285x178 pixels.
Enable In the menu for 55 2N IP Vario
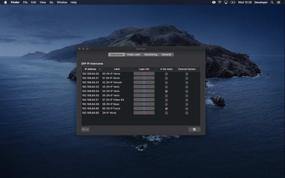(x=166, y=95)
